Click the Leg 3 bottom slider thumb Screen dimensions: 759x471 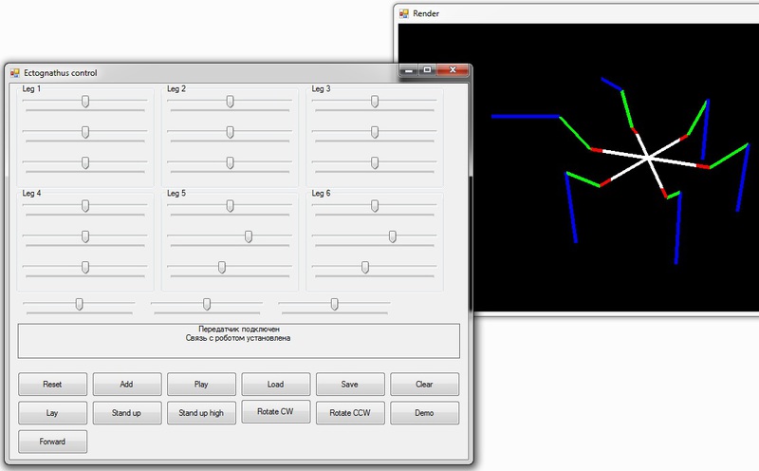[375, 162]
